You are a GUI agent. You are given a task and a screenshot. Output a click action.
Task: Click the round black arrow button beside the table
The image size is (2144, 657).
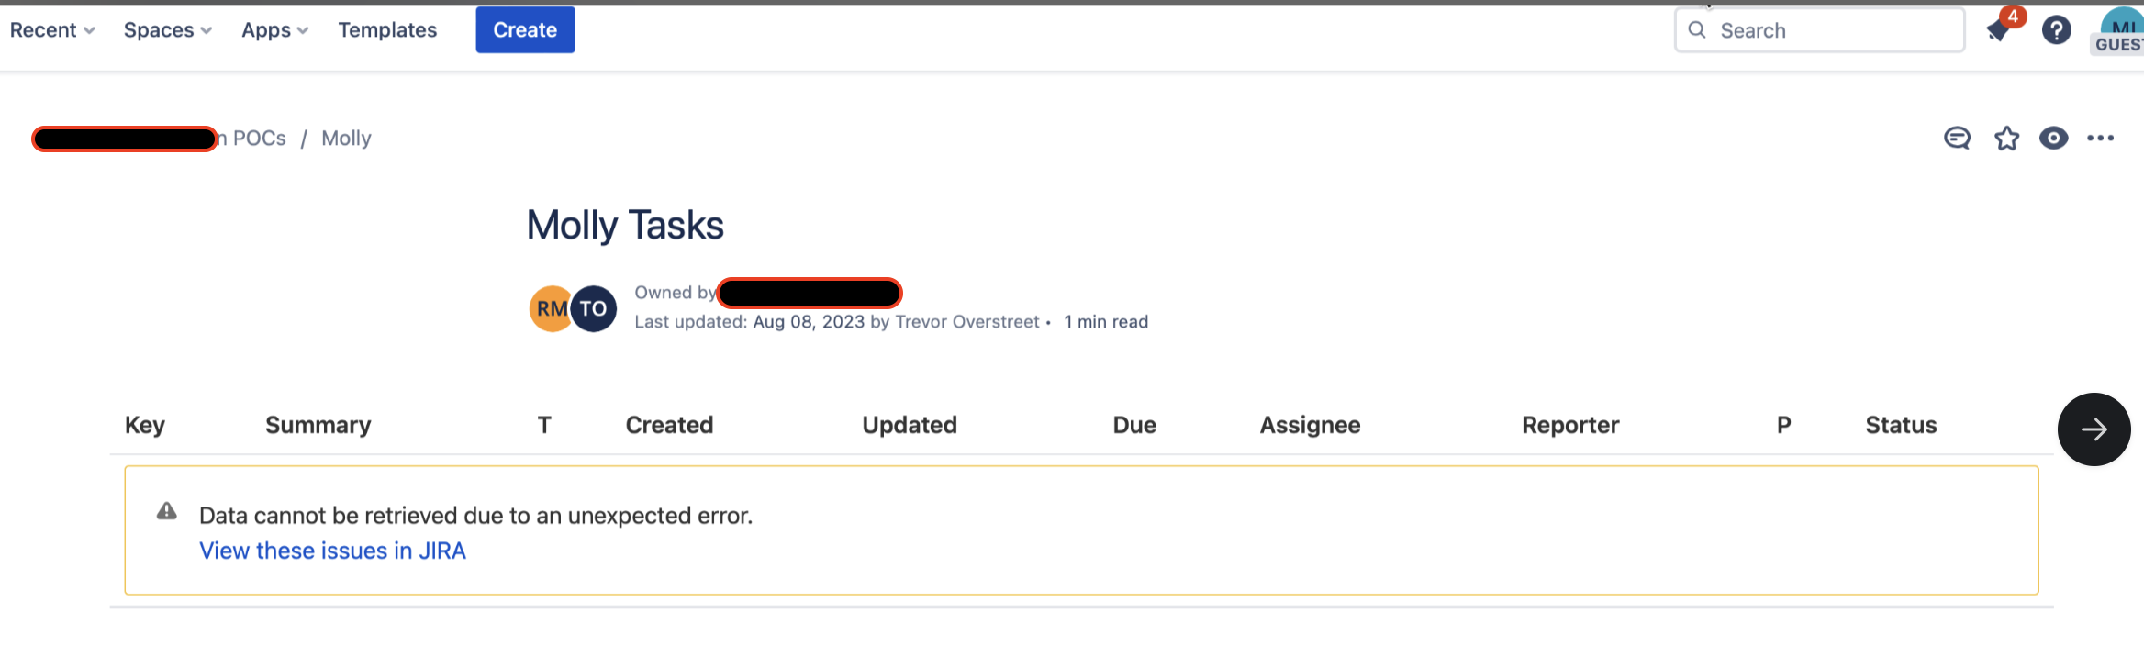tap(2094, 429)
